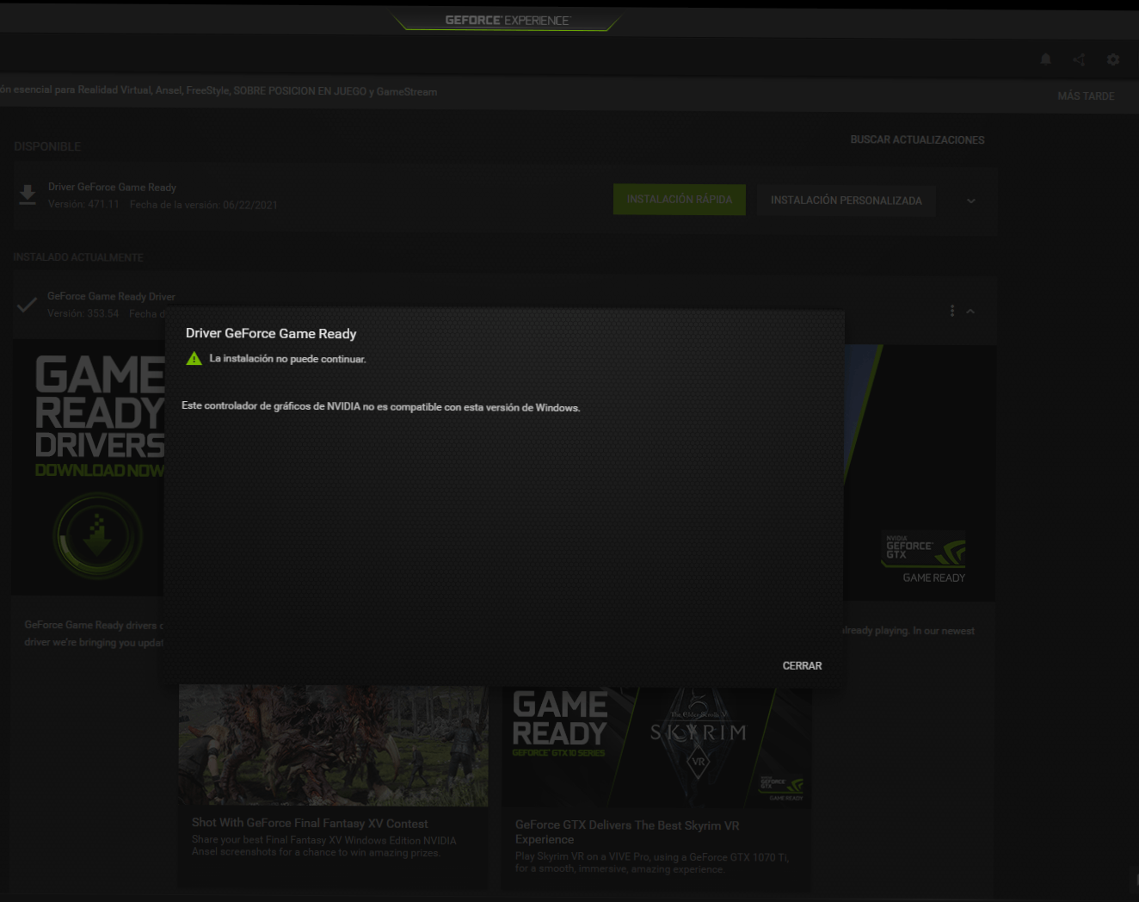Expand the available driver details chevron
1139x902 pixels.
[x=971, y=201]
